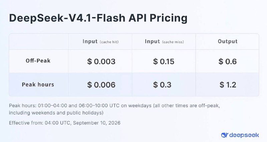Click the $ 0.15 off-peak cache miss price

(164, 61)
